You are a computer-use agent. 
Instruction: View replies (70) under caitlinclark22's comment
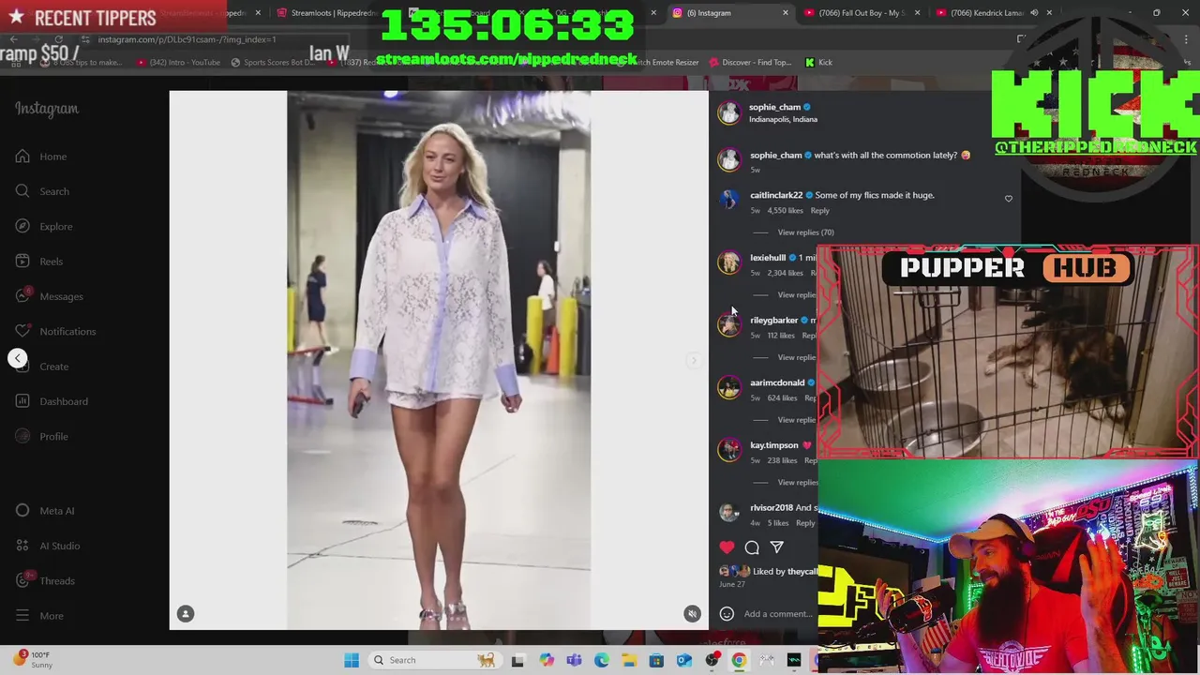point(805,232)
